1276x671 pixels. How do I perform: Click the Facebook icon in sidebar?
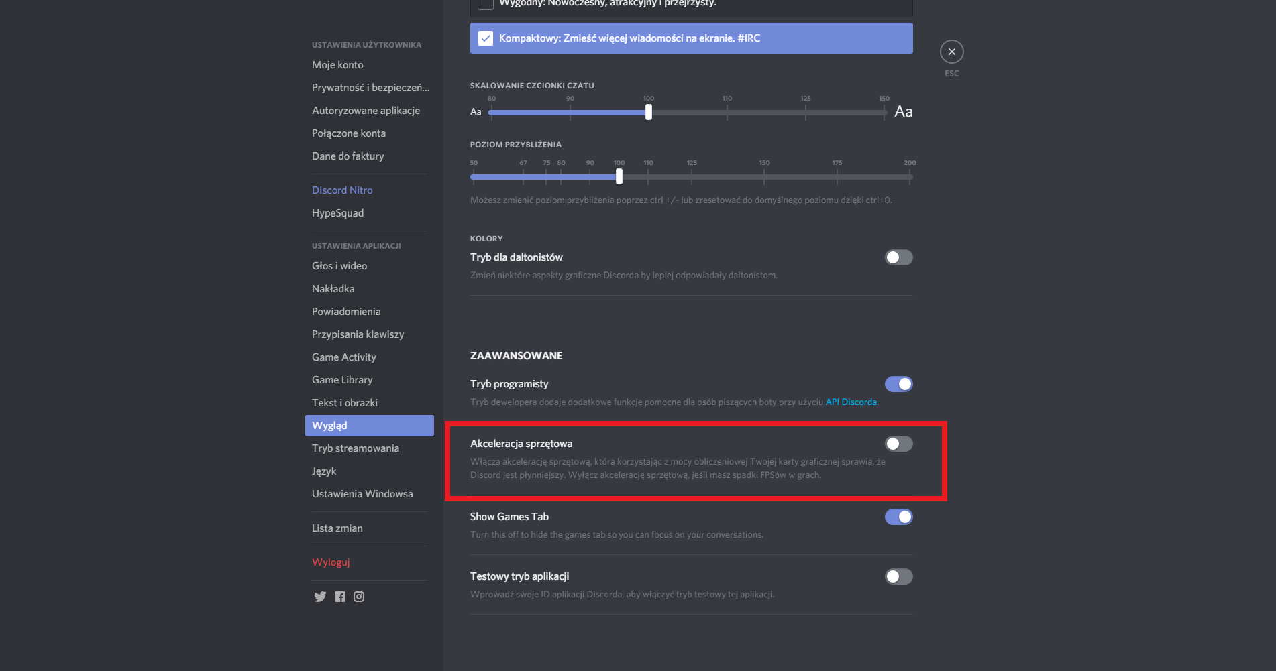[340, 597]
